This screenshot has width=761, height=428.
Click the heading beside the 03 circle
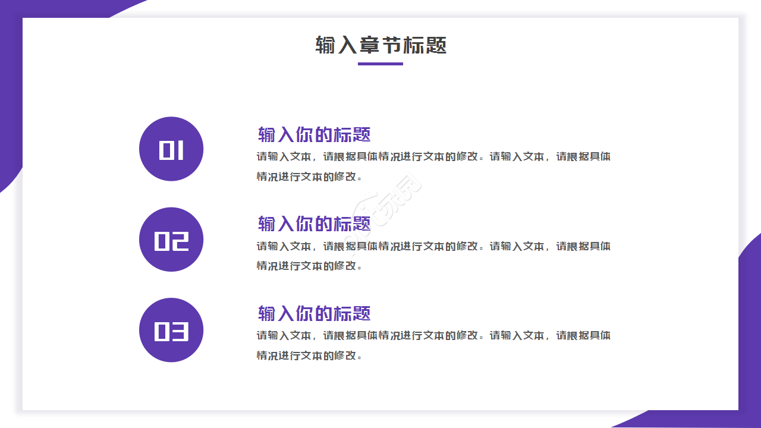pyautogui.click(x=314, y=313)
